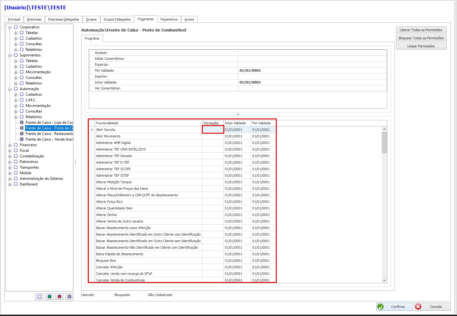Click the Cancela button
The height and width of the screenshot is (316, 457).
(x=433, y=307)
